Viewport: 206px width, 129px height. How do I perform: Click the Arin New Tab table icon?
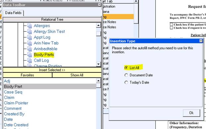point(30,43)
